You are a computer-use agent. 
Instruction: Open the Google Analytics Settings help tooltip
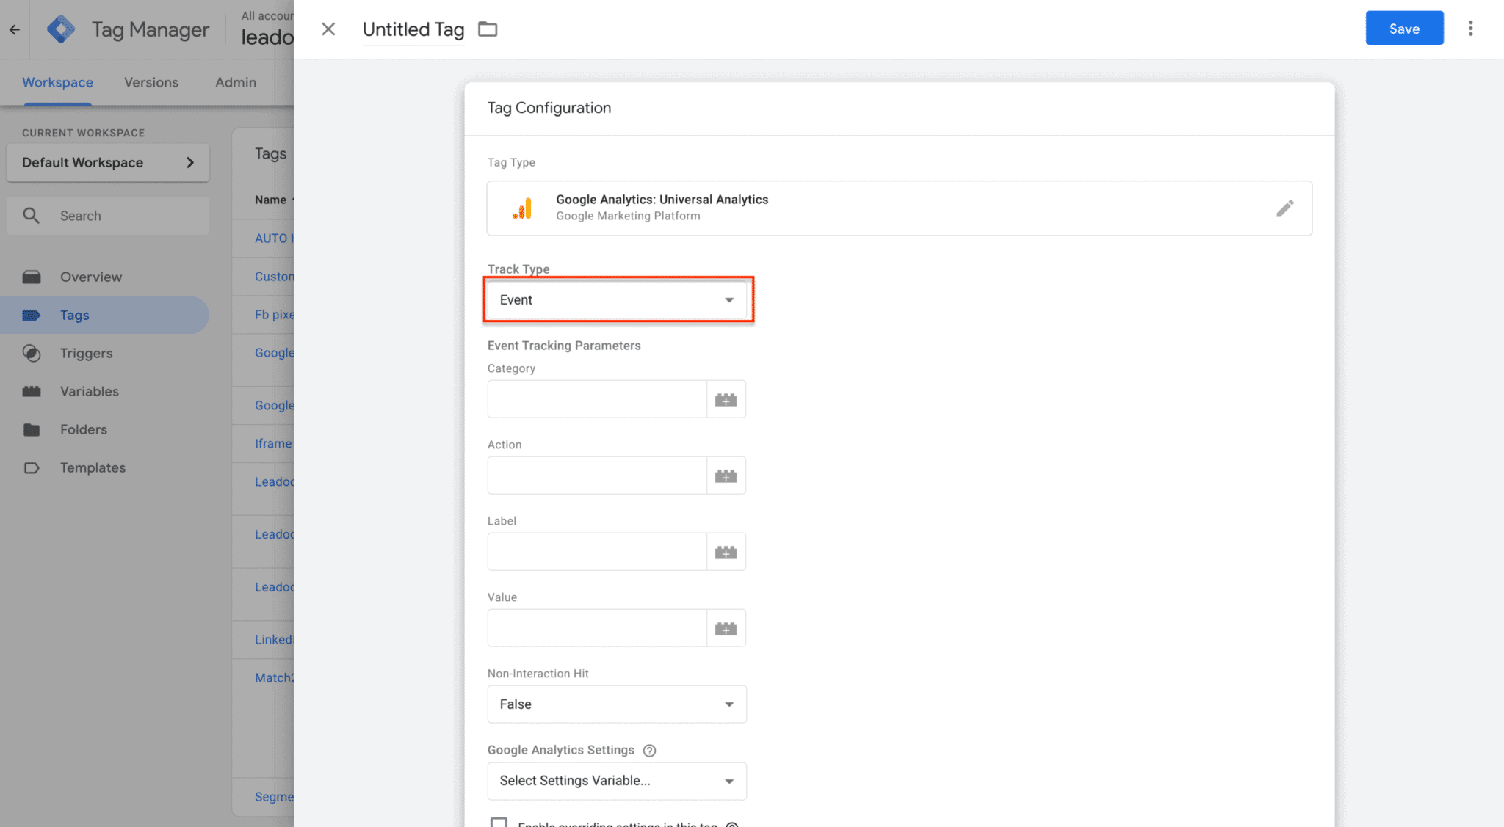click(649, 750)
